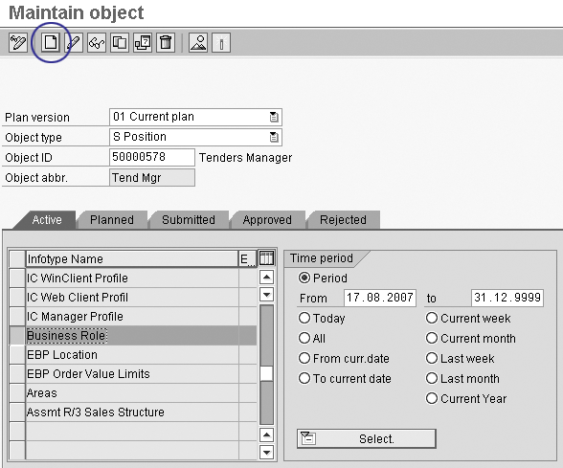Click the Delete trash can icon
Viewport: 563px width, 468px height.
pyautogui.click(x=166, y=43)
